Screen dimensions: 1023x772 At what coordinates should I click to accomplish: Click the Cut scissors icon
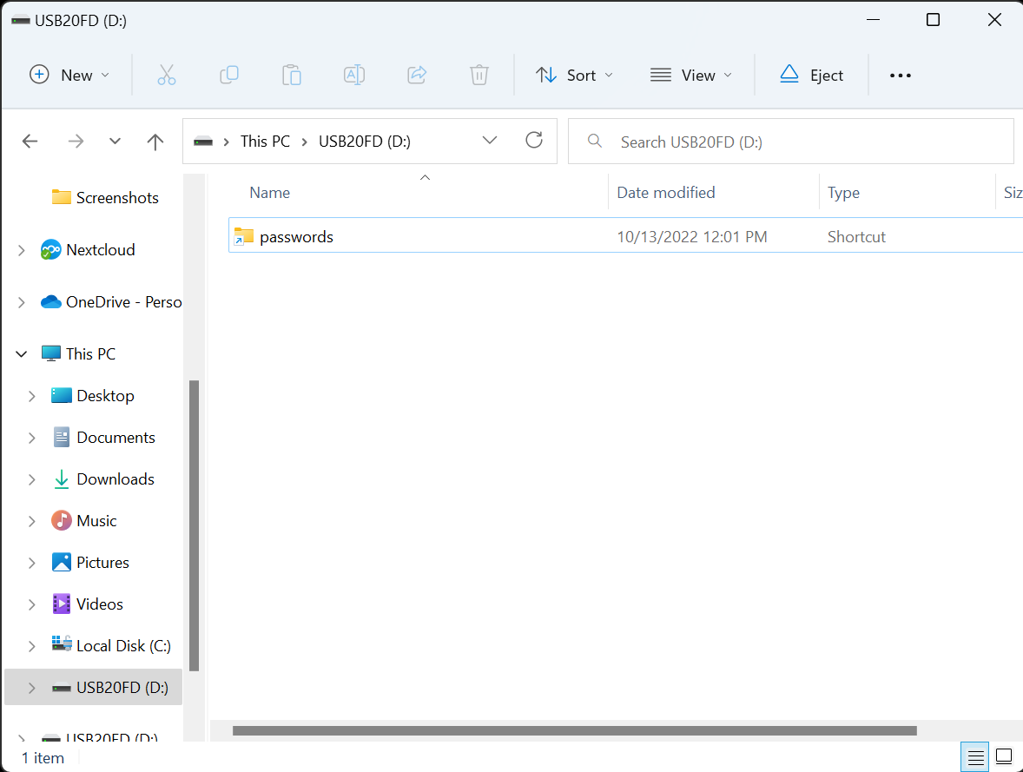[167, 76]
